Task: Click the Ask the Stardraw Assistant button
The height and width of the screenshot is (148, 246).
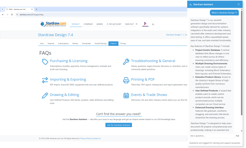Action: 118,125
